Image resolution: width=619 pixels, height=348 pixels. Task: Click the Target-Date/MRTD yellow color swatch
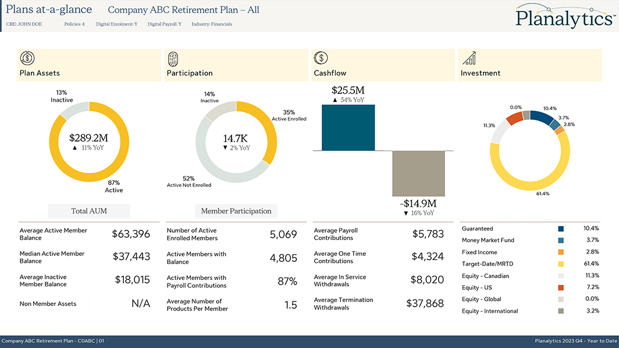click(x=560, y=263)
